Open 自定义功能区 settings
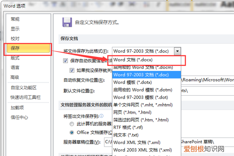The width and height of the screenshot is (234, 156). pos(23,88)
